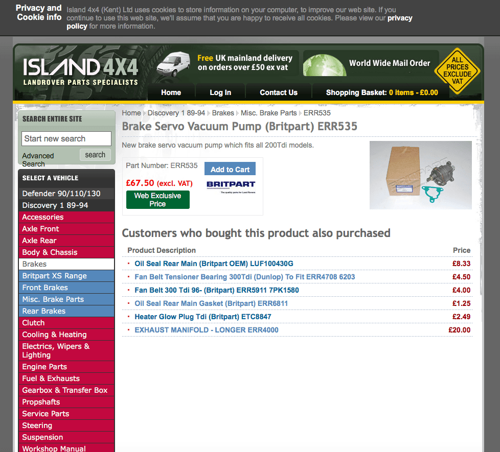Click the delivery van image
This screenshot has width=500, height=452.
[173, 64]
